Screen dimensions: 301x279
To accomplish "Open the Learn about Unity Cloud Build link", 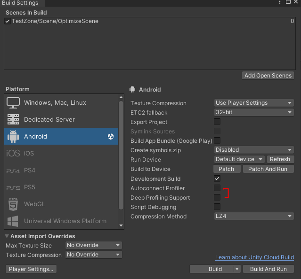I will [254, 257].
